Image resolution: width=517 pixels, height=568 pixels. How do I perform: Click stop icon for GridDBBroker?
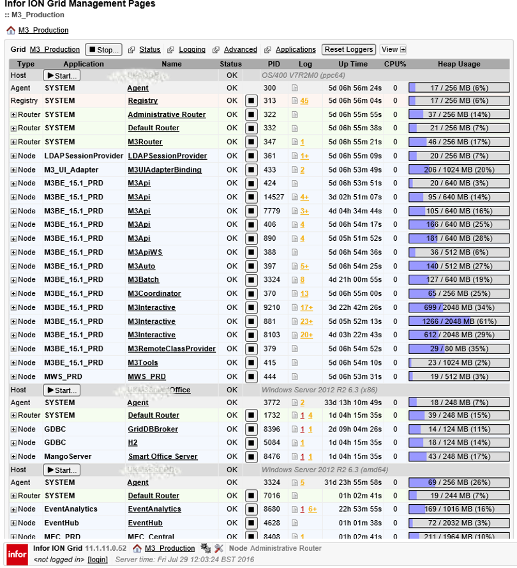point(251,429)
